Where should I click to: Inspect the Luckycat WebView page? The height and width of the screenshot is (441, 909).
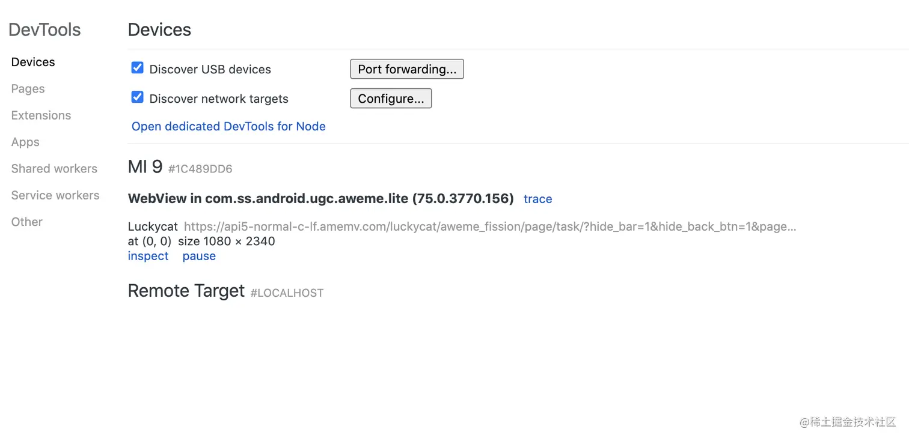[x=148, y=256]
